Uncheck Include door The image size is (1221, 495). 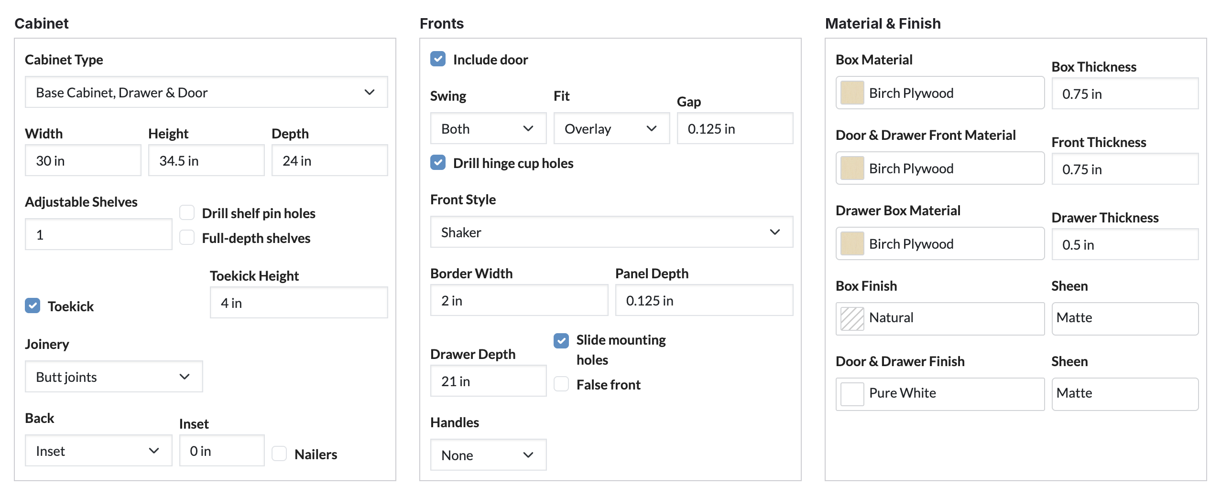click(438, 59)
